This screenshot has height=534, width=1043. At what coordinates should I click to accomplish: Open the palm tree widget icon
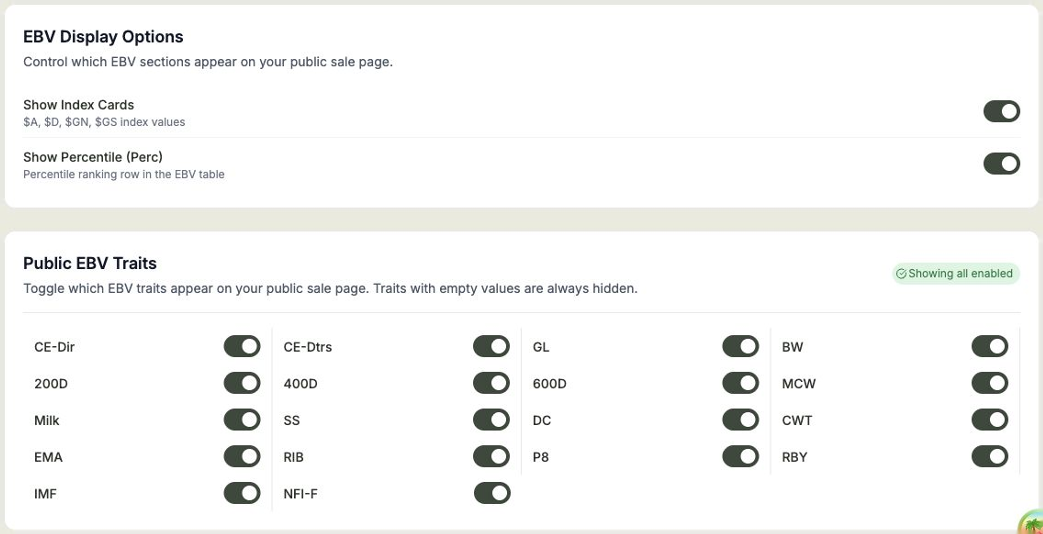[x=1032, y=523]
